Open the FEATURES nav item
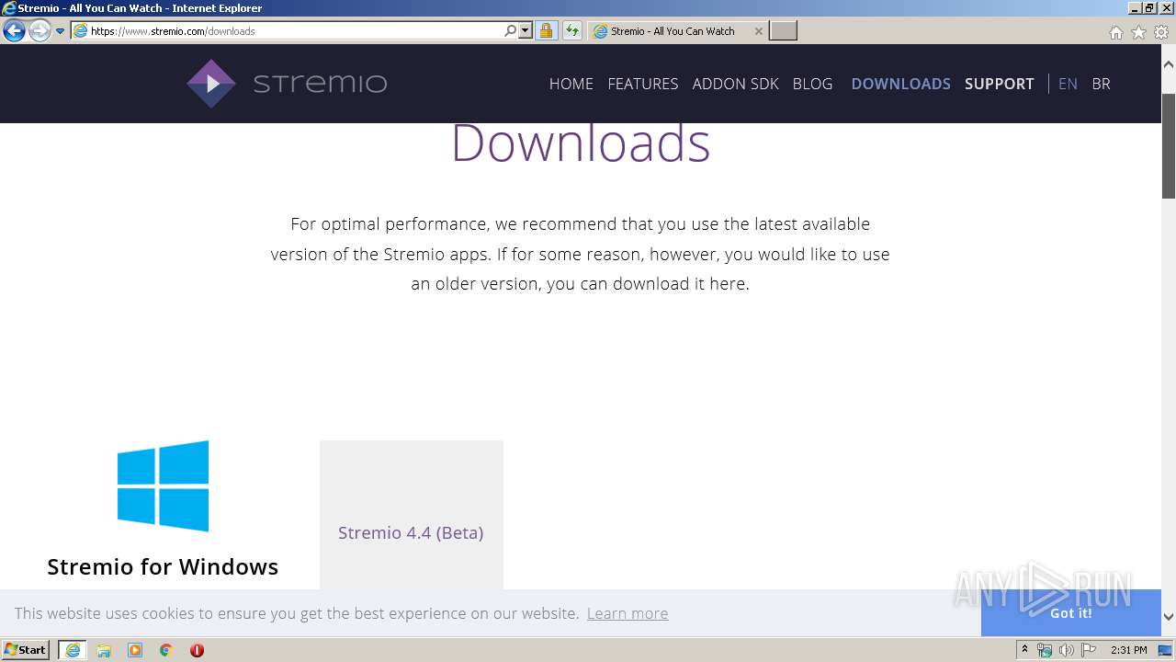The image size is (1176, 662). tap(643, 84)
